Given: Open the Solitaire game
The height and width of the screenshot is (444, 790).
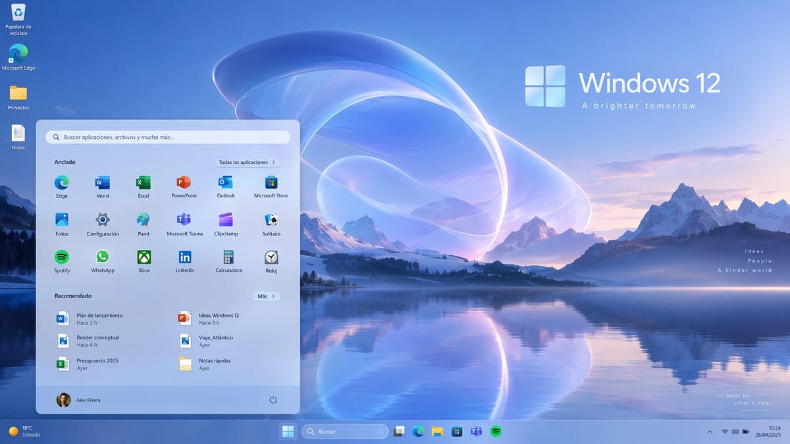Looking at the screenshot, I should pos(271,224).
